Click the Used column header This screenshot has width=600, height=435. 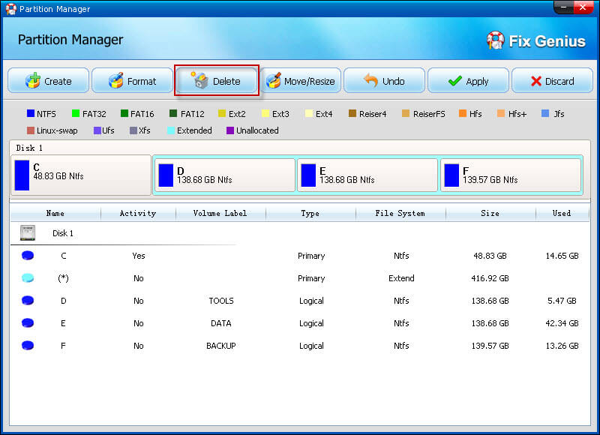click(x=562, y=214)
